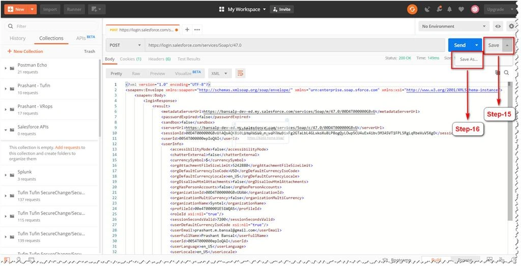This screenshot has height=266, width=521.
Task: Click the request URL field
Action: pos(295,45)
